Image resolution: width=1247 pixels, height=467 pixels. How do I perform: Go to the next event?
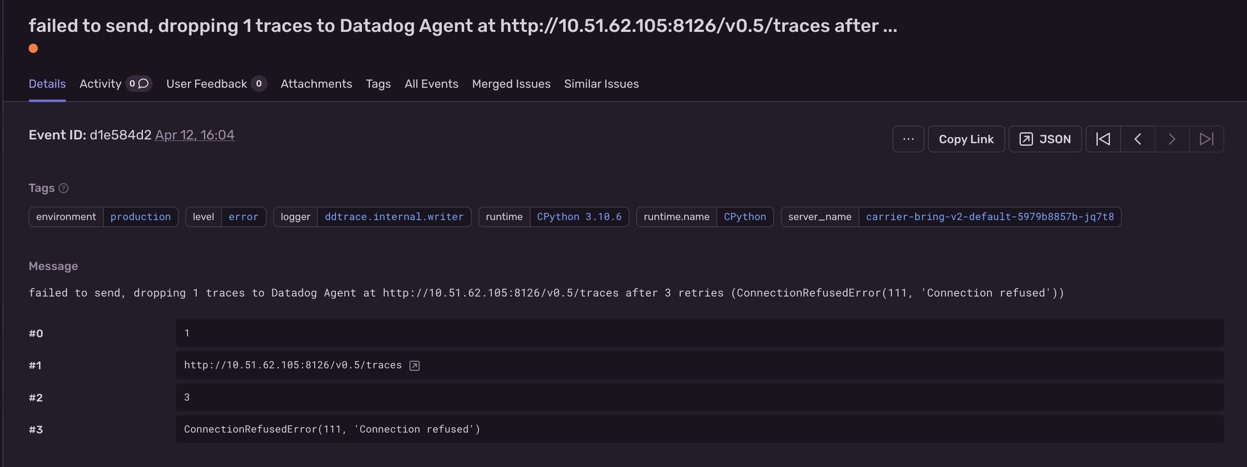coord(1171,139)
